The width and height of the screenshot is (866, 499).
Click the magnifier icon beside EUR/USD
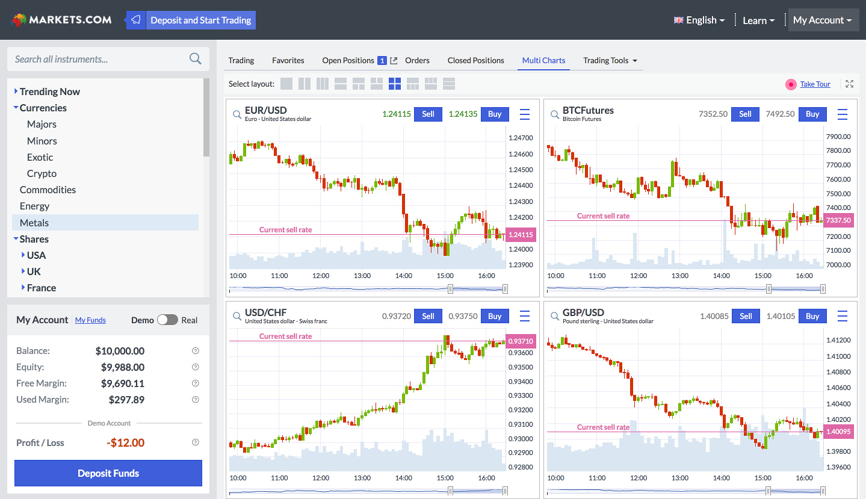(237, 114)
